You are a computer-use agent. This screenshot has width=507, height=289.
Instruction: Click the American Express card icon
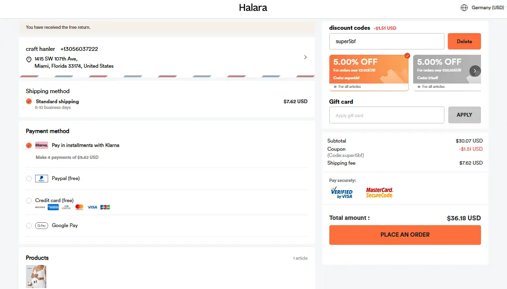pyautogui.click(x=53, y=207)
